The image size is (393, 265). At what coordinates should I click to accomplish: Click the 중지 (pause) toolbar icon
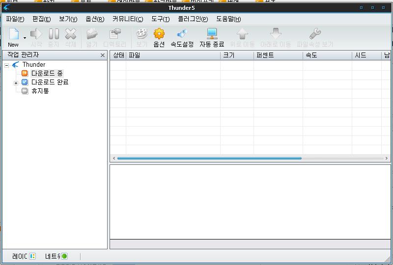click(x=54, y=34)
